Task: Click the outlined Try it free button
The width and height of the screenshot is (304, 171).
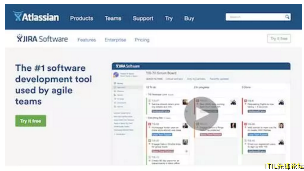Action: 279,38
